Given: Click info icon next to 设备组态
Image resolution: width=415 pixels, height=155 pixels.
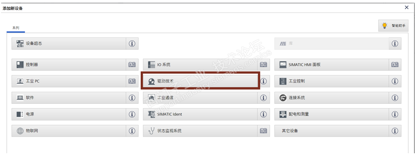Looking at the screenshot, I should 132,44.
